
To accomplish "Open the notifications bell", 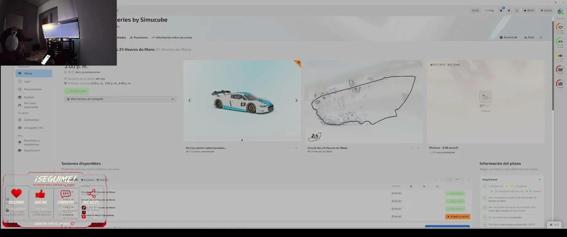I will point(501,11).
